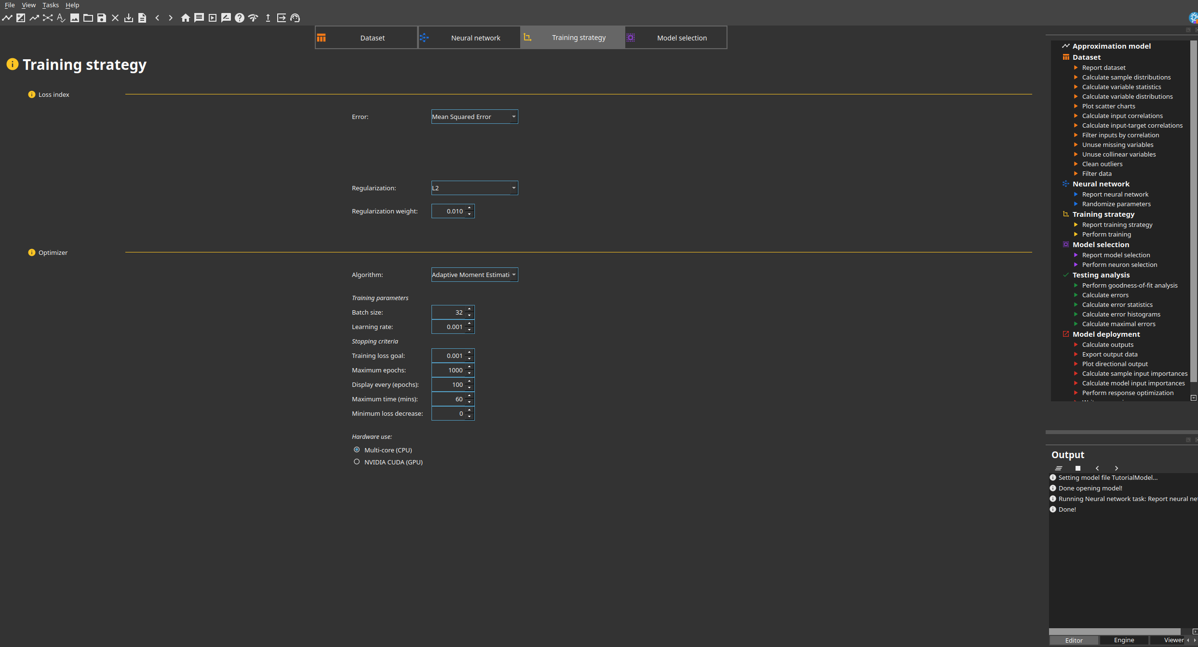
Task: Click the Maximum time (mins) input field
Action: [x=448, y=399]
